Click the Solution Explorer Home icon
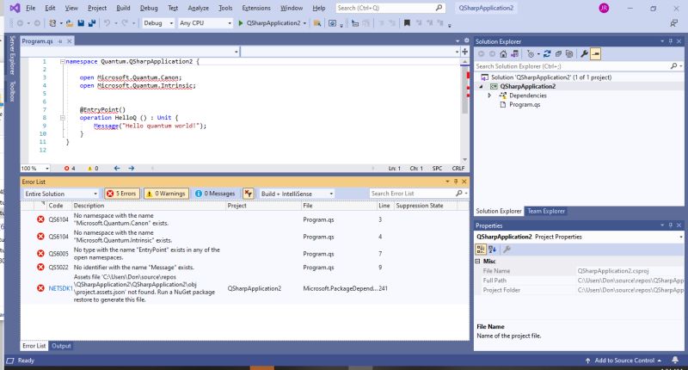688x370 pixels. [x=503, y=54]
